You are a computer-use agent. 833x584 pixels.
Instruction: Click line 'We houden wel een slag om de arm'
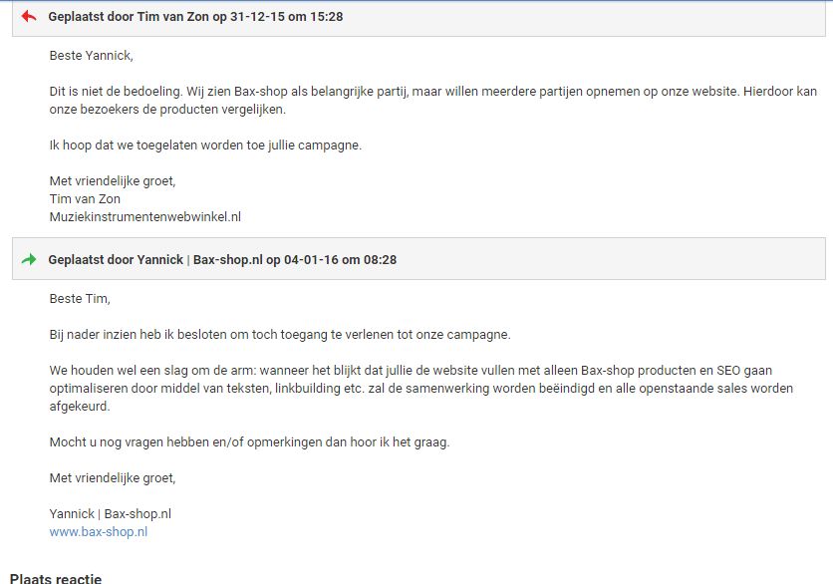[x=411, y=371]
